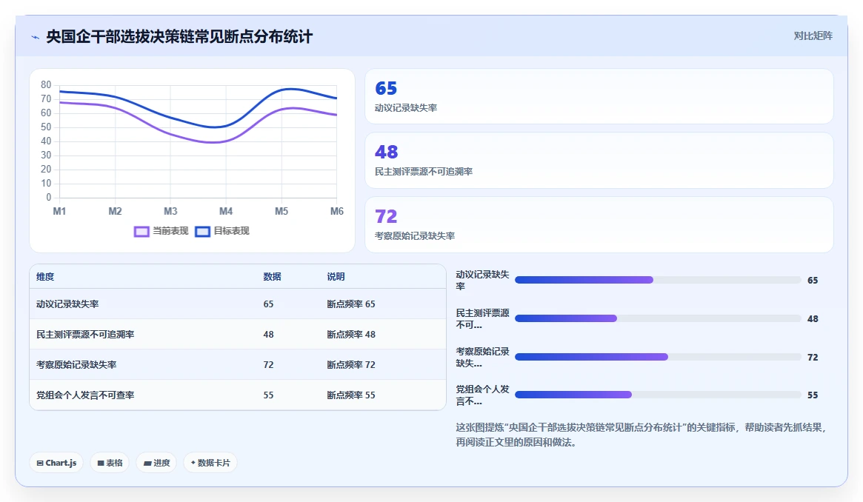This screenshot has height=502, width=863.
Task: Select the 48 民主测评票源不可追溯率 card
Action: point(599,160)
